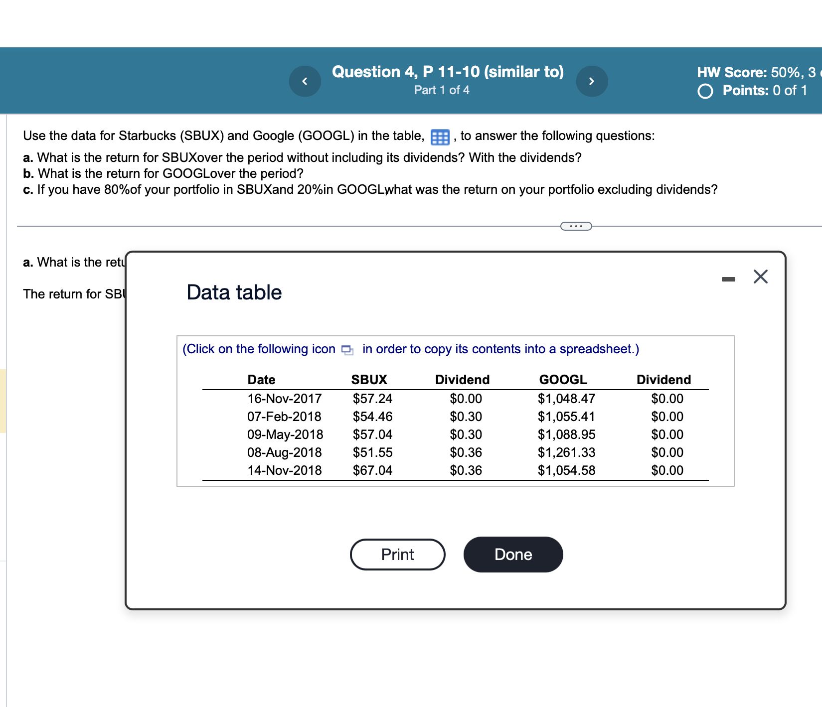Expand the hidden content using the three-dot control
This screenshot has height=707, width=822.
tap(576, 226)
